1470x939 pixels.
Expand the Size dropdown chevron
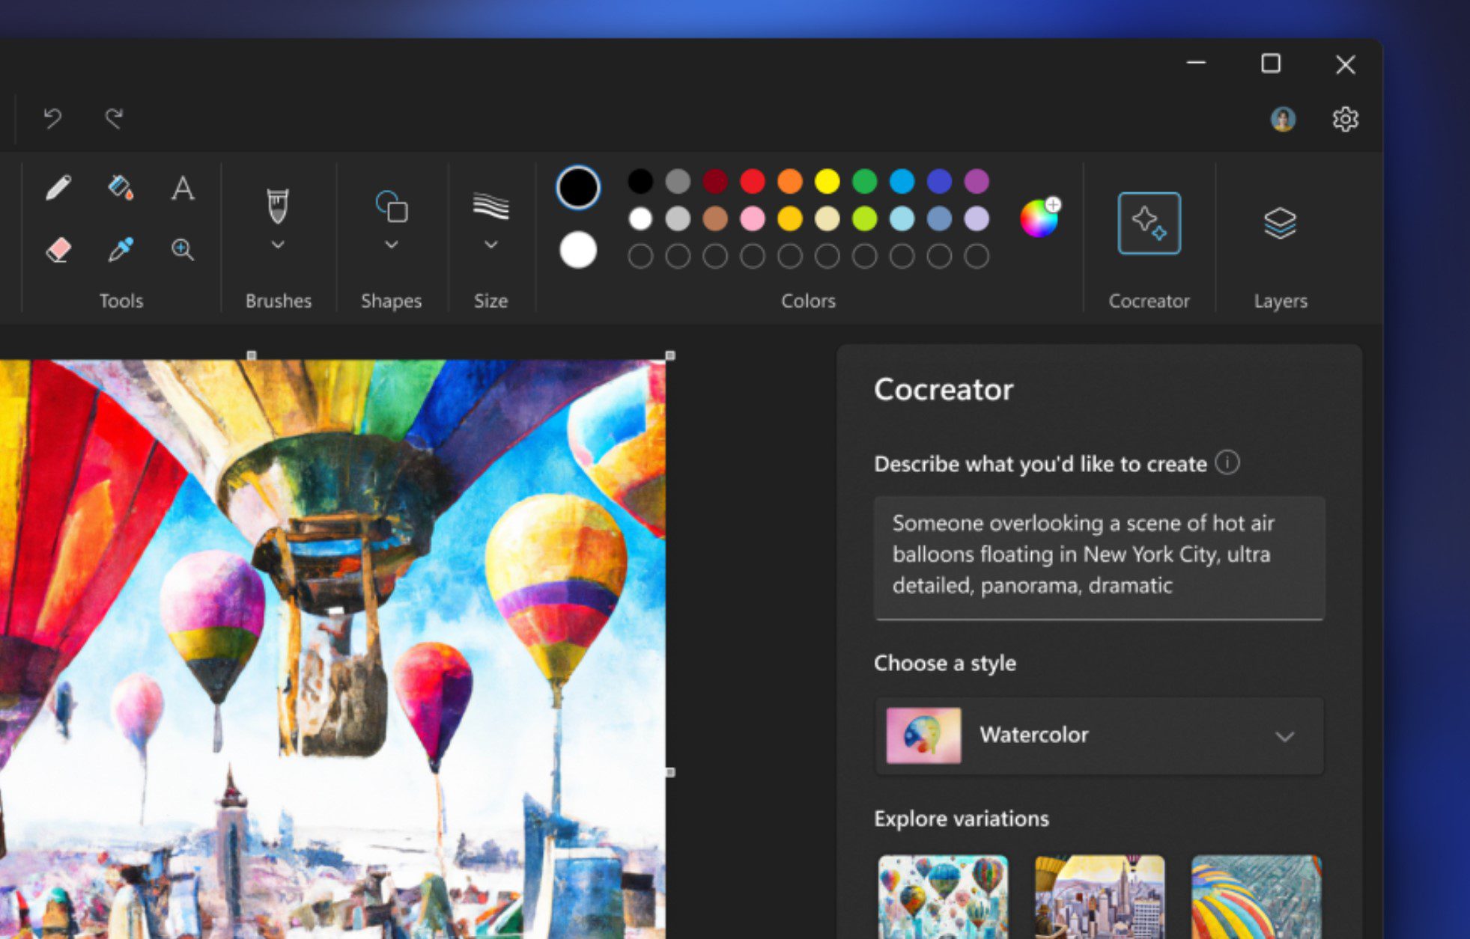(x=491, y=245)
